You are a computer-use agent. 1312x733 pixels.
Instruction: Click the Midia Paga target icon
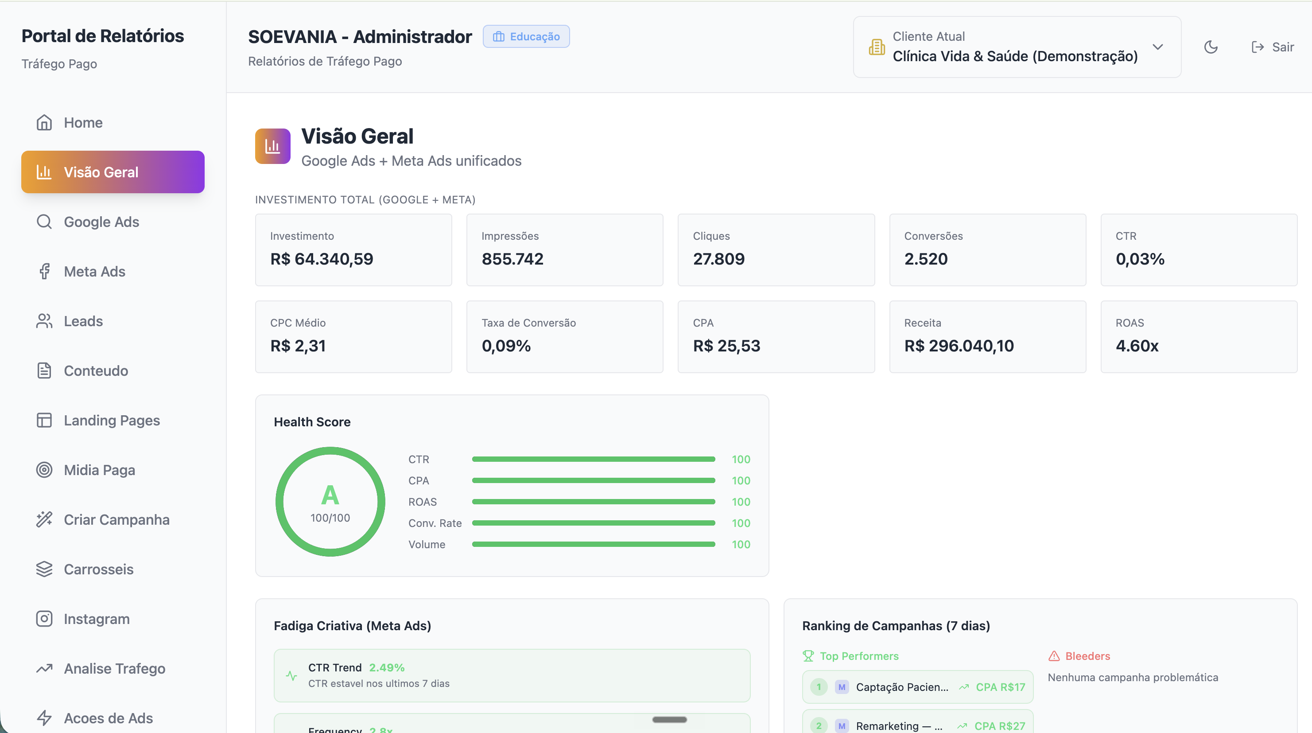click(44, 469)
